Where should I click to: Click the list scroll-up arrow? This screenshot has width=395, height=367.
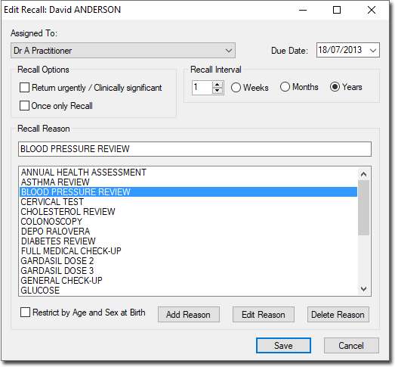(363, 174)
